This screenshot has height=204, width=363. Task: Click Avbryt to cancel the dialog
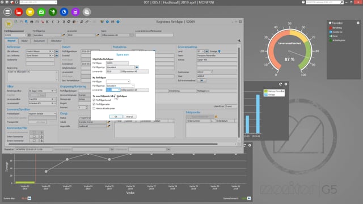[130, 117]
